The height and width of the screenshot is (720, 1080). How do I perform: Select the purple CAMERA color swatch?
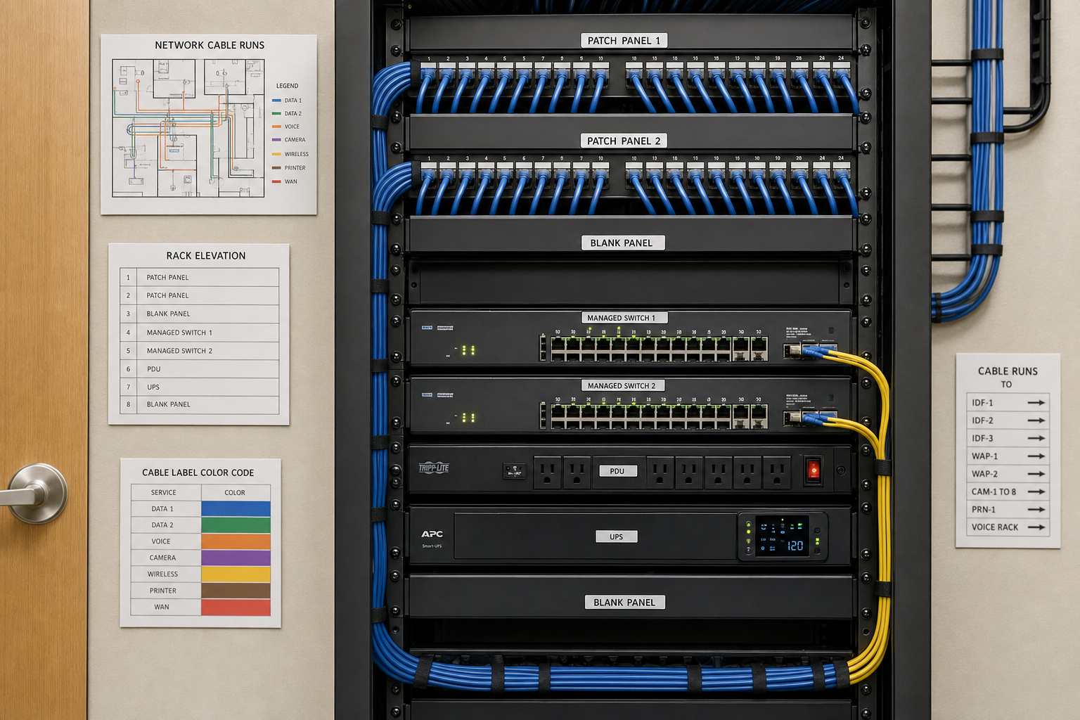point(236,558)
